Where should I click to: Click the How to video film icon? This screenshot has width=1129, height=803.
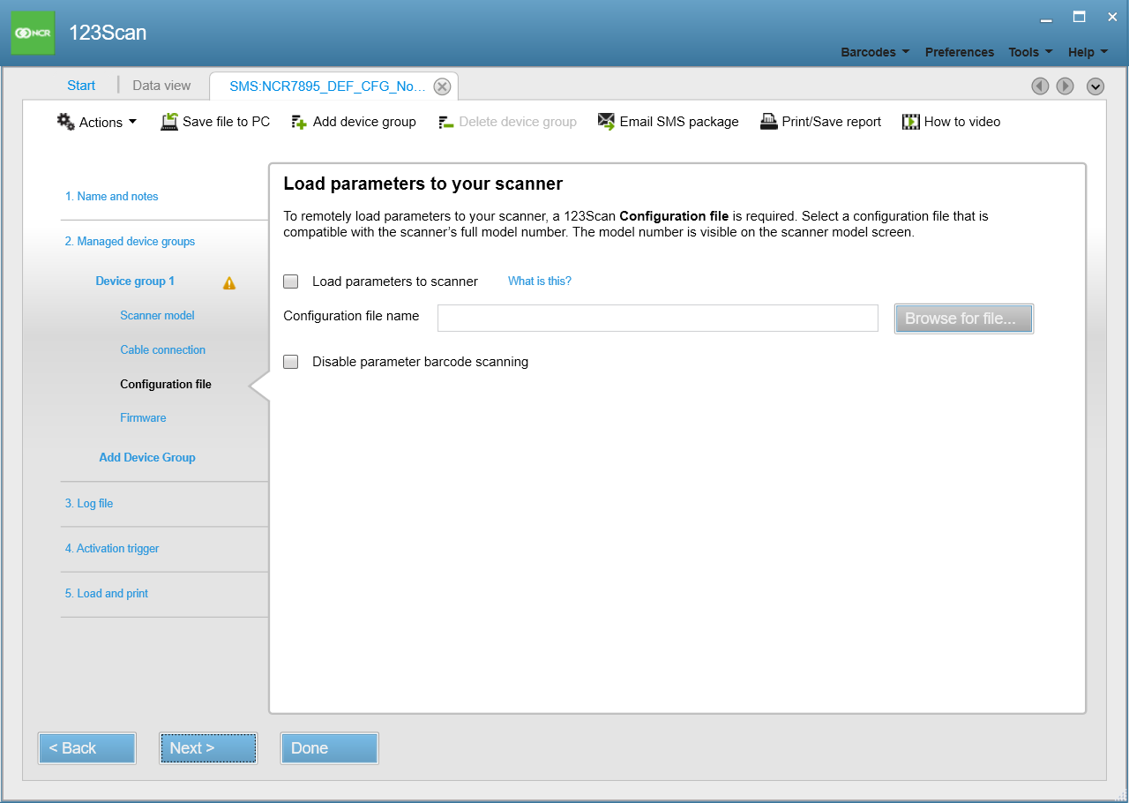click(911, 122)
